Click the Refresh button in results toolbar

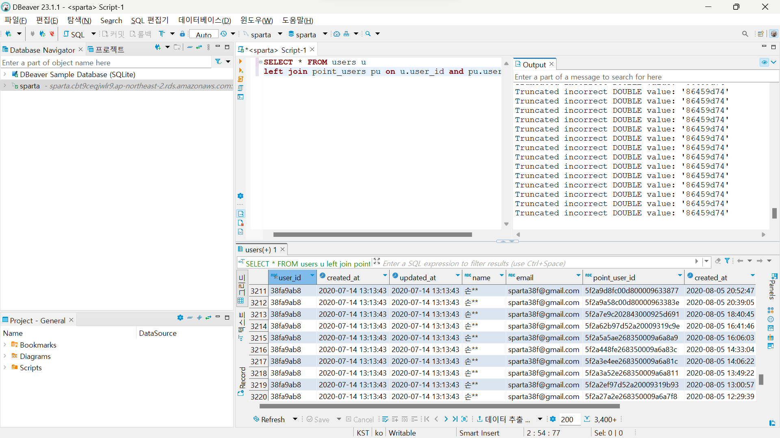[x=269, y=419]
